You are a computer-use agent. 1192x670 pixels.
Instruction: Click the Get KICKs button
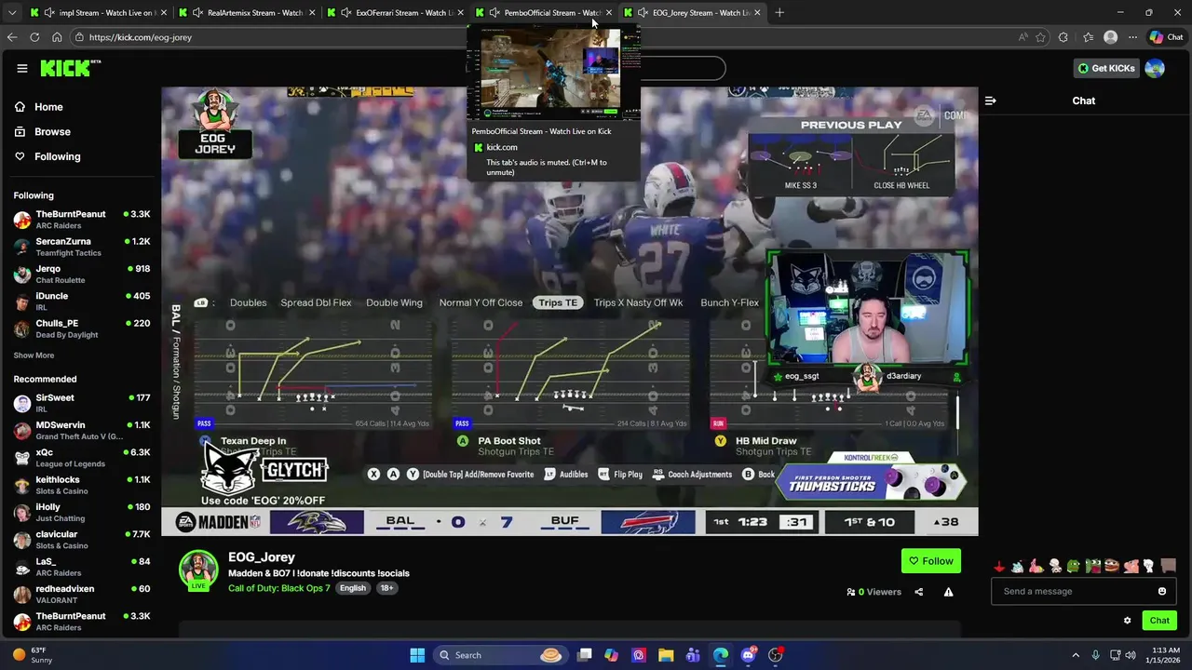[1106, 68]
